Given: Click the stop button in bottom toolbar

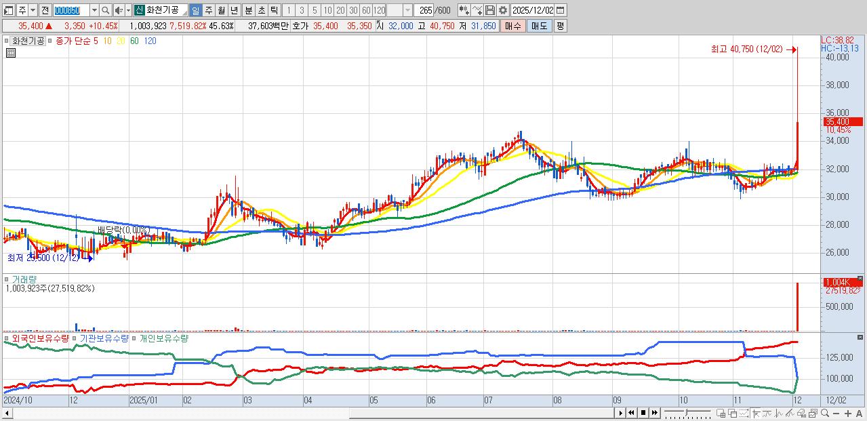Looking at the screenshot, I should pyautogui.click(x=643, y=413).
